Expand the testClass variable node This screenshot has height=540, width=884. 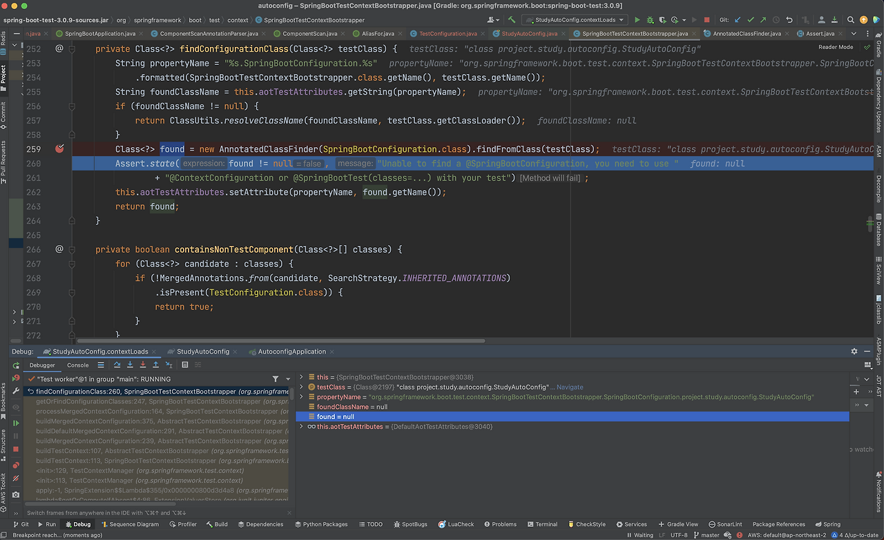tap(301, 387)
